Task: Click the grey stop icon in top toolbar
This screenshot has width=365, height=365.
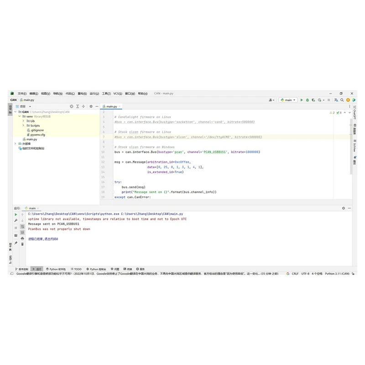Action: tap(328, 100)
